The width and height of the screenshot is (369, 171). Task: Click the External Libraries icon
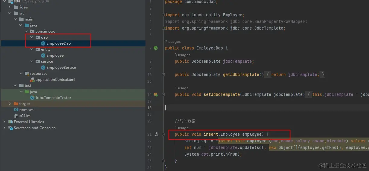pos(11,122)
